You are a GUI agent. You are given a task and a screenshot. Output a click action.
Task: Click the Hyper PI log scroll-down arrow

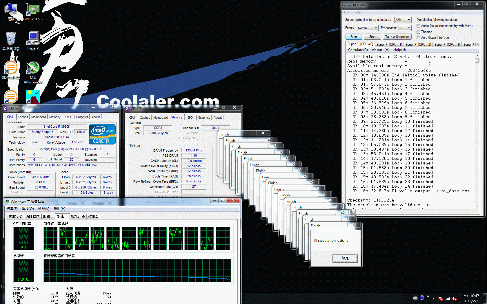477,206
